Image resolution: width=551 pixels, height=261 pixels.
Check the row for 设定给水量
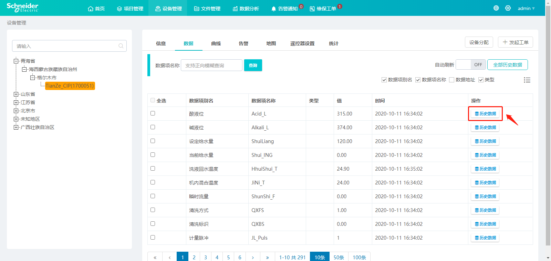pyautogui.click(x=153, y=141)
